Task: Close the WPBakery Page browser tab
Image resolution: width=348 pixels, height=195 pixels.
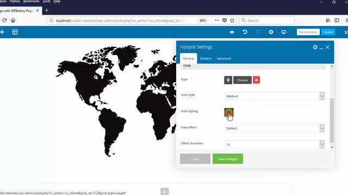Action: point(38,11)
